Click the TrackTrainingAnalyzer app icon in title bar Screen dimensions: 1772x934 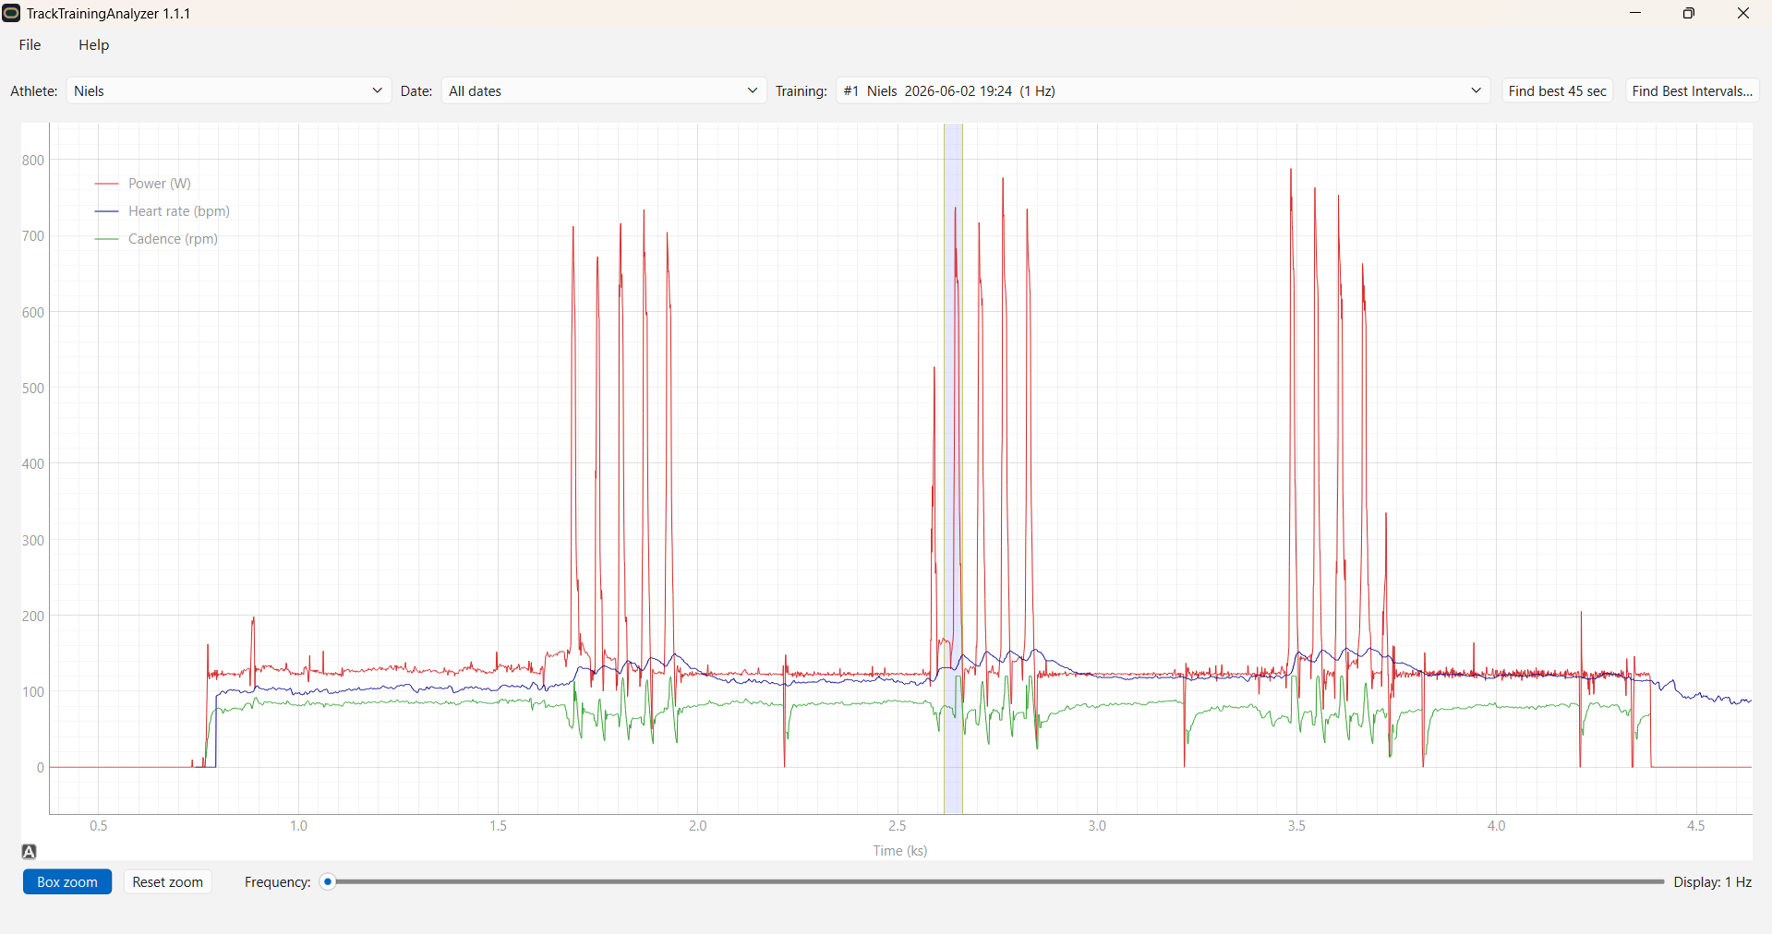(11, 13)
